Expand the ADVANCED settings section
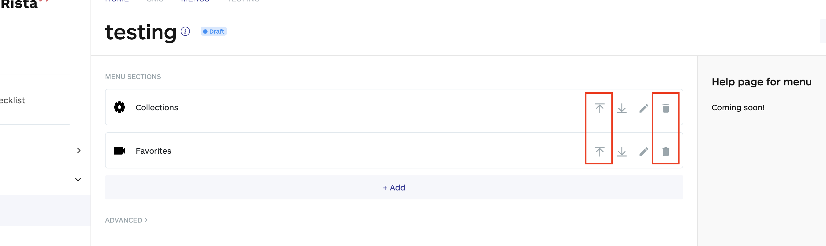 (x=126, y=220)
